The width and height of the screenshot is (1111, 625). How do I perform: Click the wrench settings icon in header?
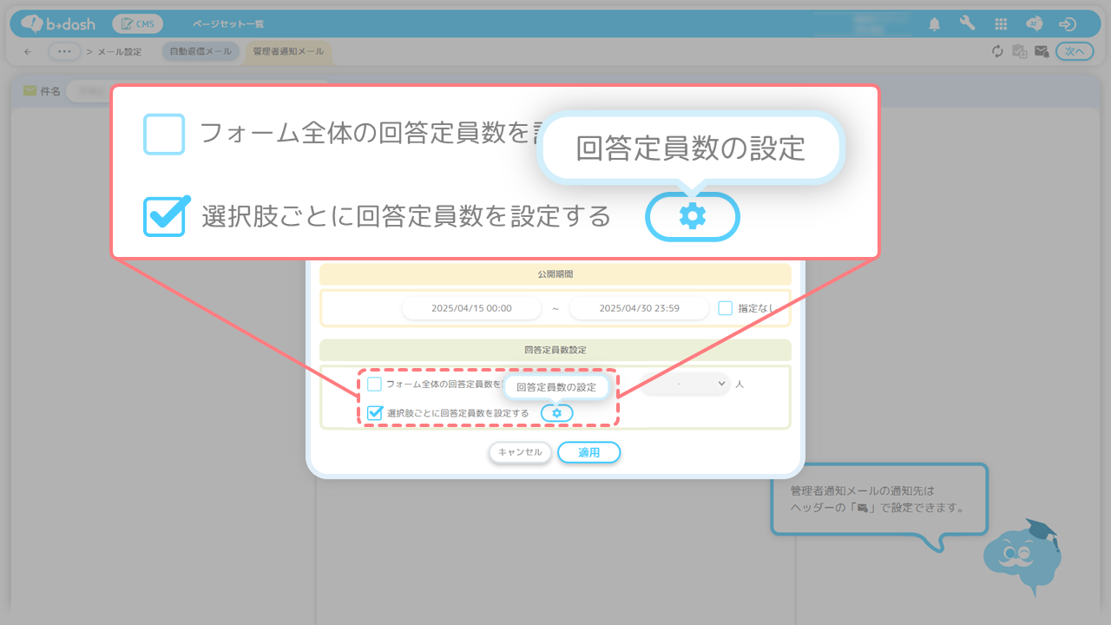tap(967, 24)
